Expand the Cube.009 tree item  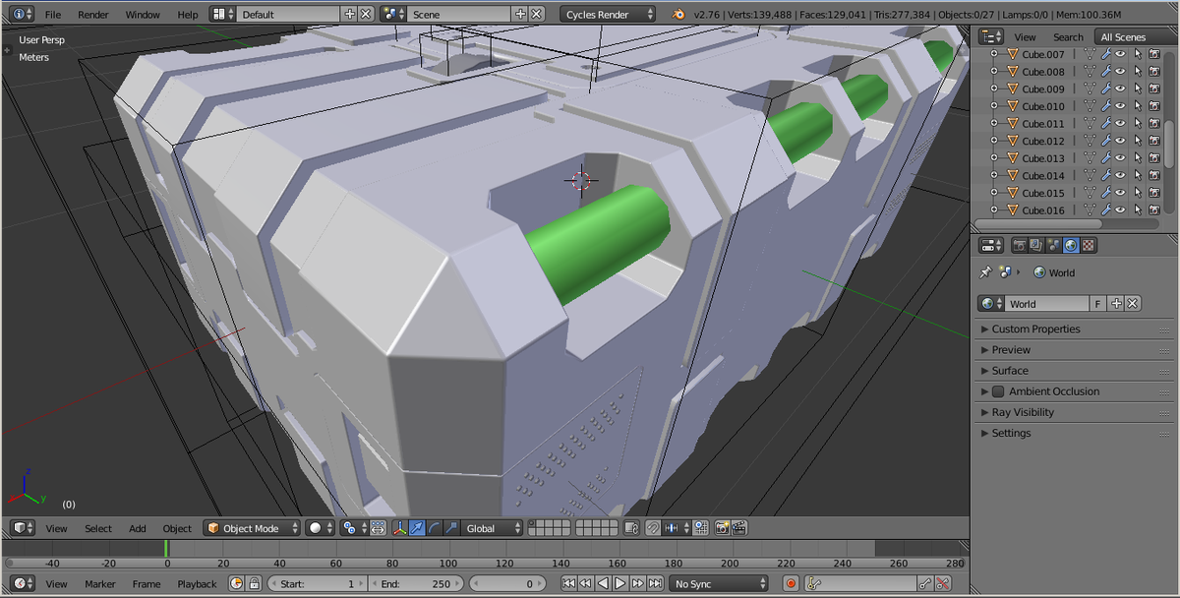tap(993, 89)
